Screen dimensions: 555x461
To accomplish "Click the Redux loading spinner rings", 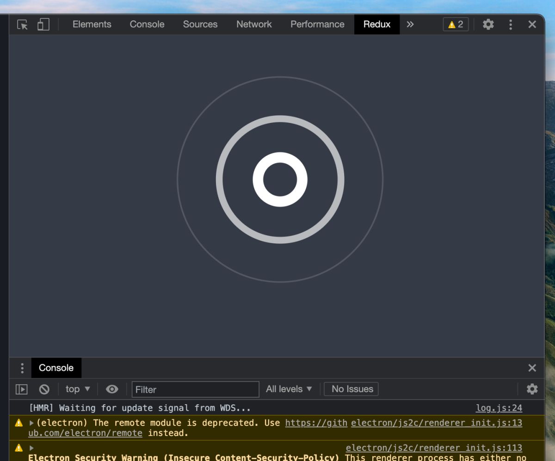I will [280, 179].
